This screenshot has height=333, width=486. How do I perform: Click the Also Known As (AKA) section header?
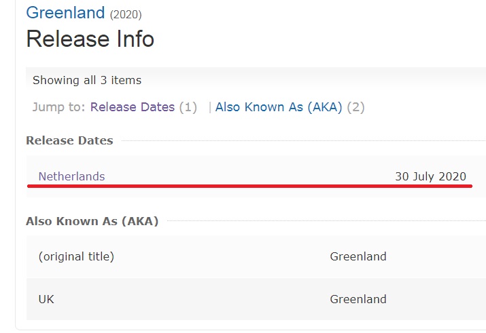[x=92, y=221]
